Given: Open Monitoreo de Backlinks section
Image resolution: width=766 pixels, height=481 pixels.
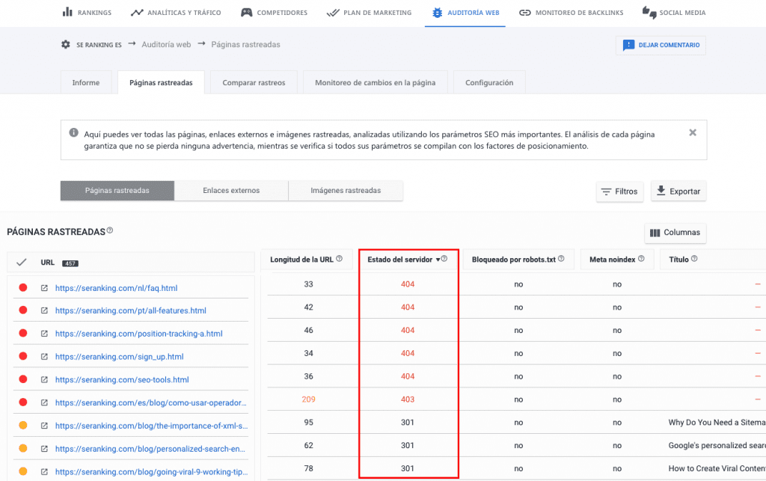Looking at the screenshot, I should click(571, 12).
